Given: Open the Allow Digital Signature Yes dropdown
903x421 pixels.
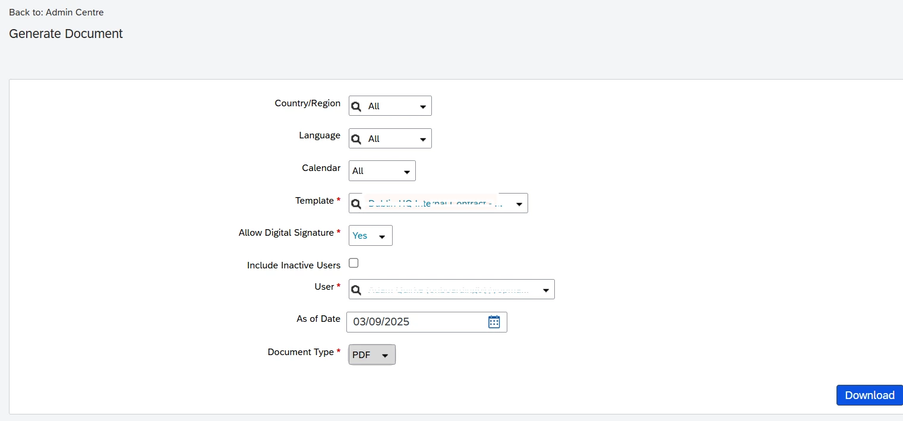Looking at the screenshot, I should pyautogui.click(x=371, y=236).
